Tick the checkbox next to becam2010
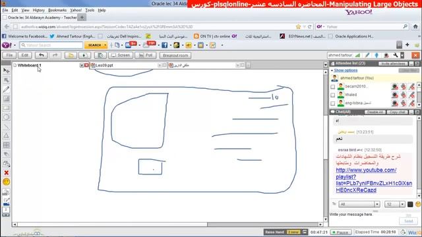 tap(333, 87)
